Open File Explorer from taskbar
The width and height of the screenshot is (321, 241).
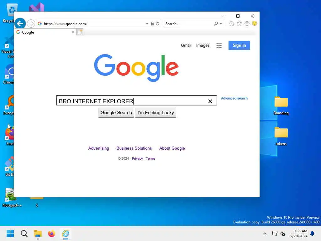point(38,233)
